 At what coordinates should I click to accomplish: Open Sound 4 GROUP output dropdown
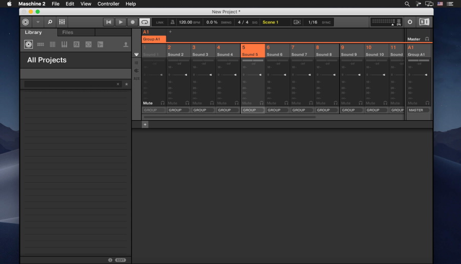(x=227, y=110)
